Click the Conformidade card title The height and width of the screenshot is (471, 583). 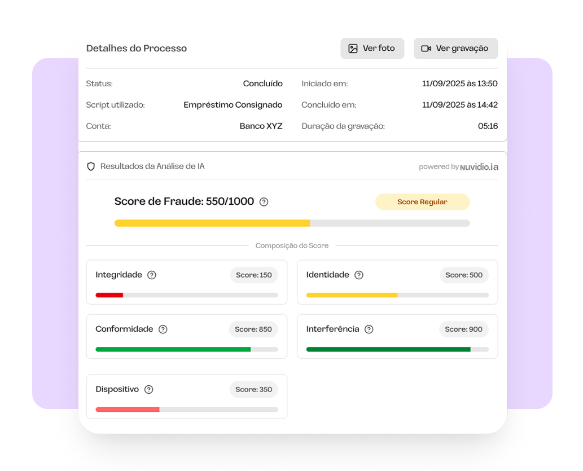(124, 329)
